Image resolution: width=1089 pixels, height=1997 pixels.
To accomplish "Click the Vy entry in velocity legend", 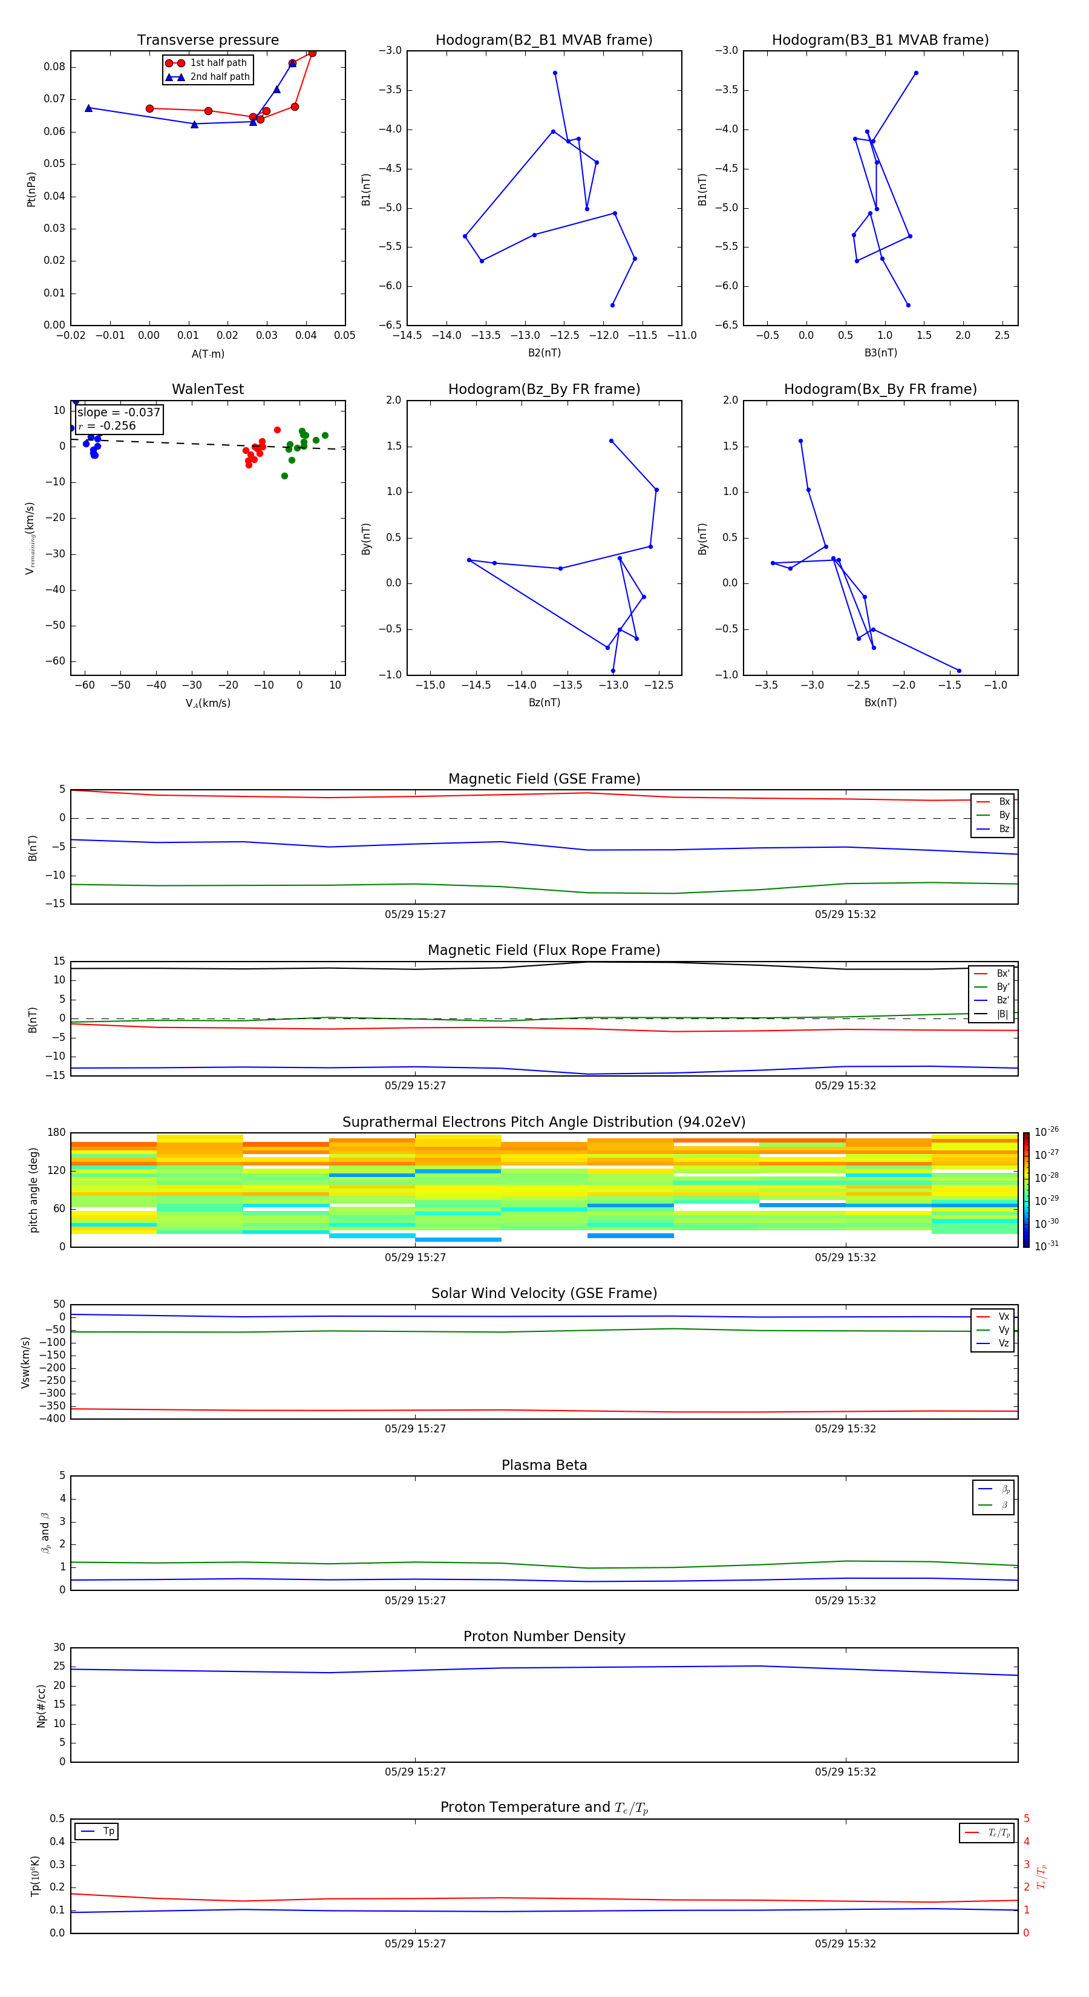I will [x=993, y=1330].
